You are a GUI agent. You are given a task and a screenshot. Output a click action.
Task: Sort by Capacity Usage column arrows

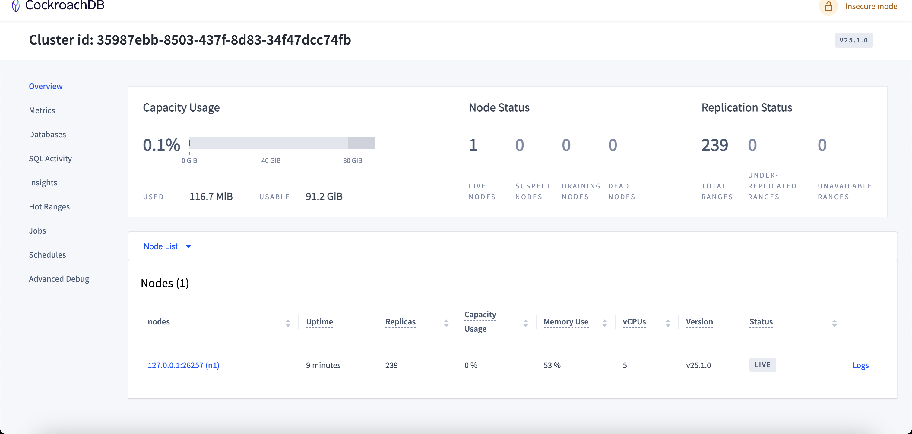click(x=525, y=323)
